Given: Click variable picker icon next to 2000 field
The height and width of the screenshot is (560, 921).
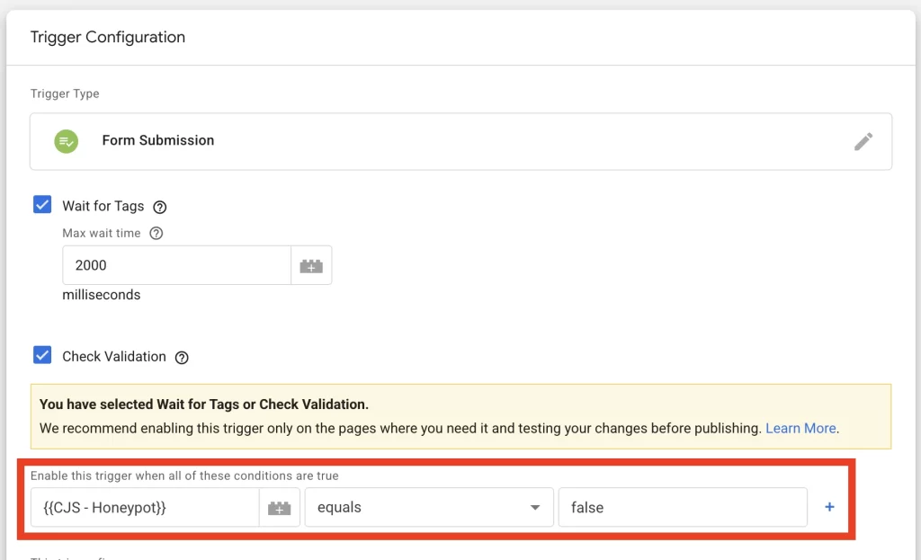Looking at the screenshot, I should coord(311,266).
